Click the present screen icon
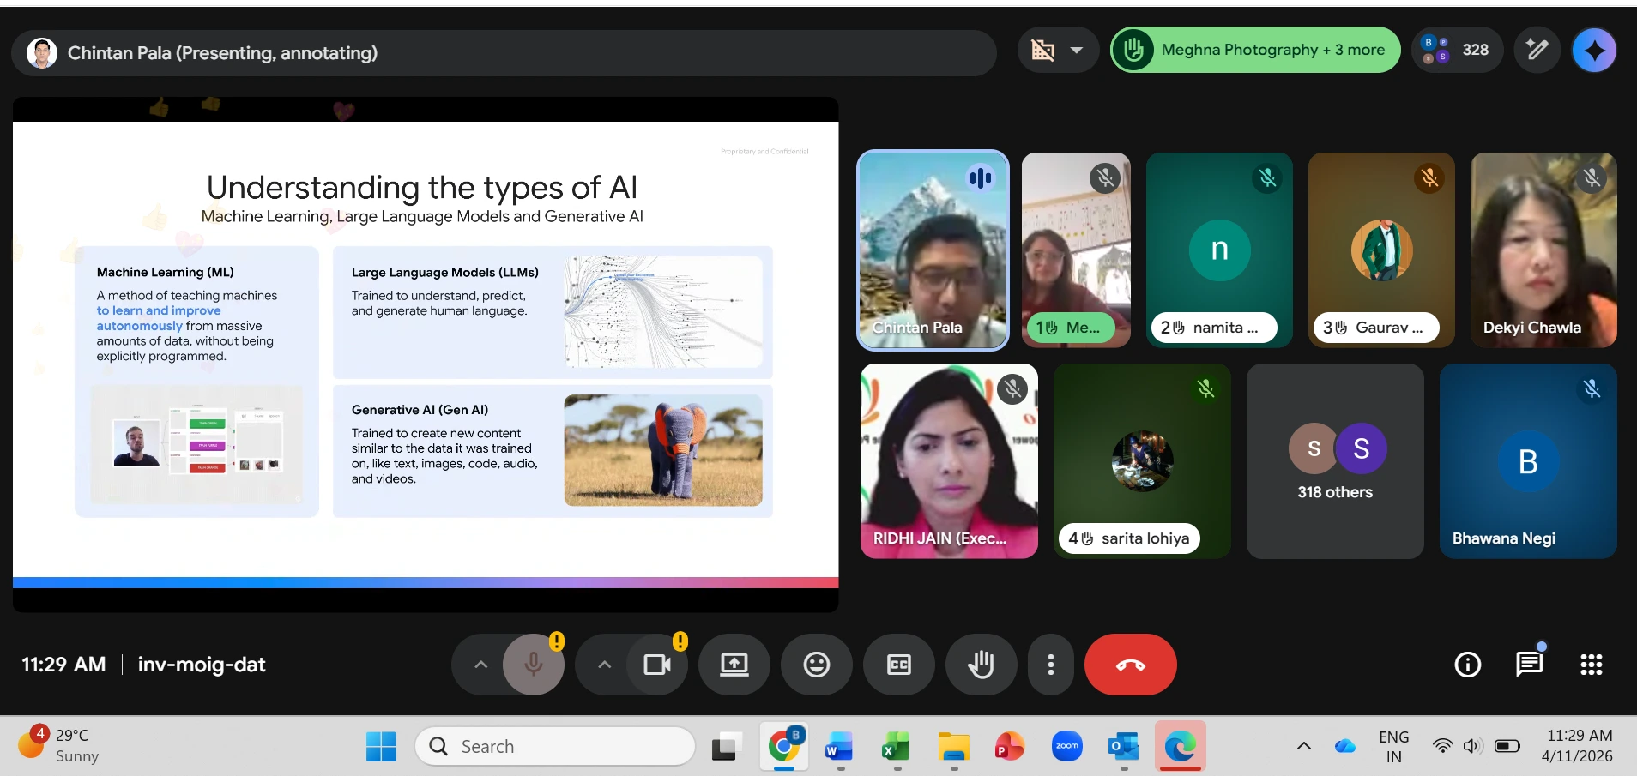Viewport: 1637px width, 776px height. [734, 665]
